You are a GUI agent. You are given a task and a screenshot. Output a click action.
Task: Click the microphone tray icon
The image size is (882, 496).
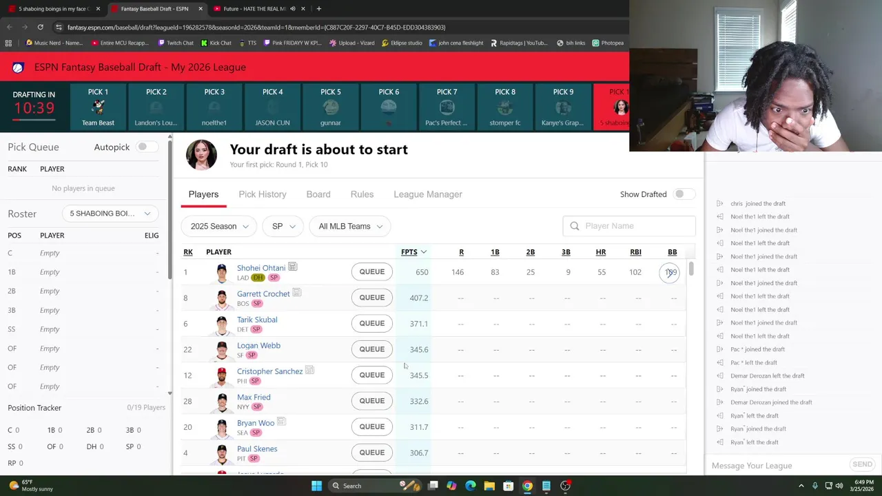[815, 486]
